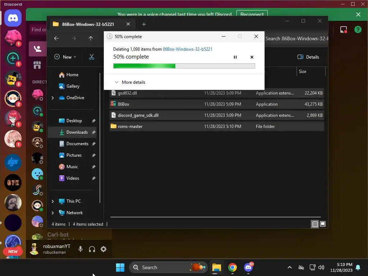Open a new File Explorer tab
Viewport: 368px width, 276px height.
pyautogui.click(x=144, y=24)
